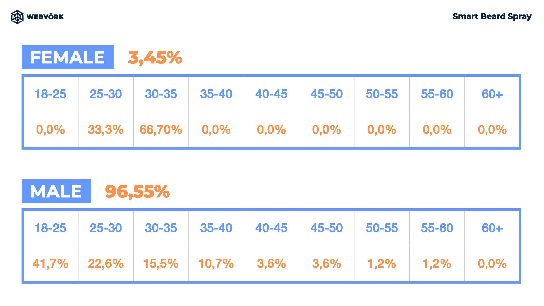Click the WEBVORK brand name text
Viewport: 544px width, 306px height.
pos(45,17)
